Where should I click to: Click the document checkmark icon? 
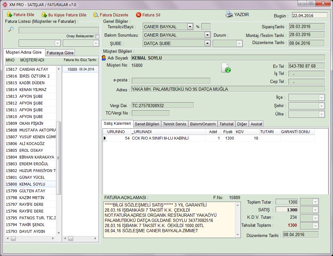click(226, 68)
